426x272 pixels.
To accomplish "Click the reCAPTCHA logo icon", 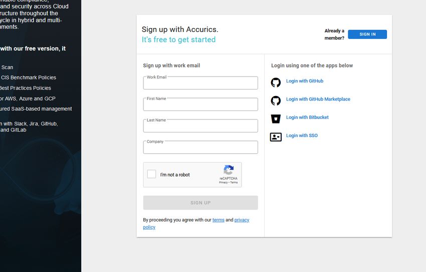I will 229,170.
